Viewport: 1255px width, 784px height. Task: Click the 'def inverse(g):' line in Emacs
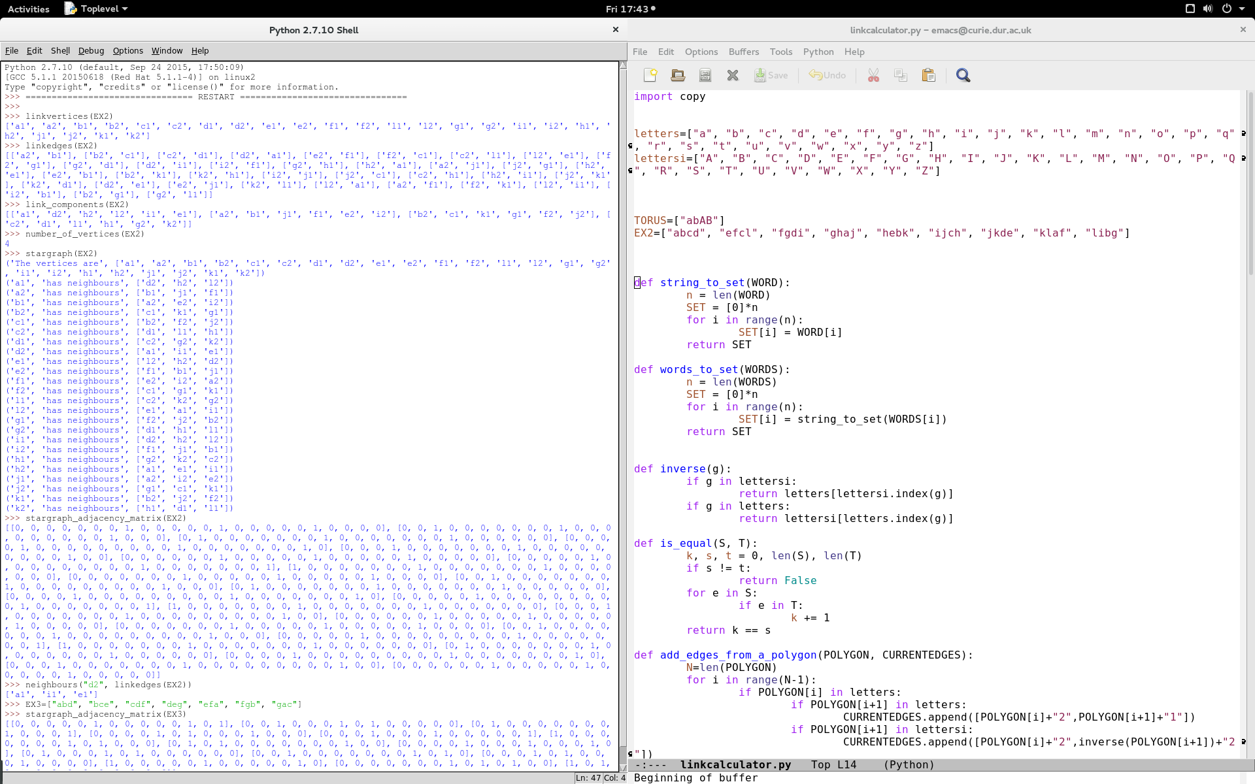(x=682, y=468)
